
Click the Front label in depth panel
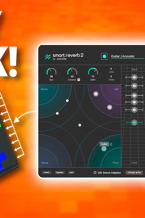pos(134,163)
